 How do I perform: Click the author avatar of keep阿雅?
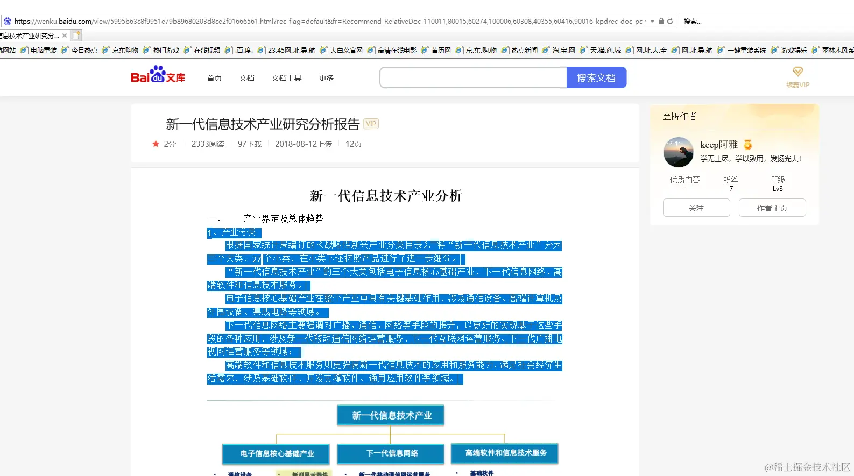(x=678, y=152)
